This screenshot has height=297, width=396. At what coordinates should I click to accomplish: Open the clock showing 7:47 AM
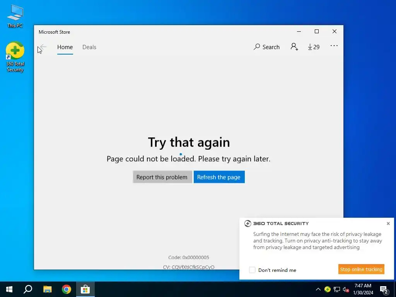point(363,289)
